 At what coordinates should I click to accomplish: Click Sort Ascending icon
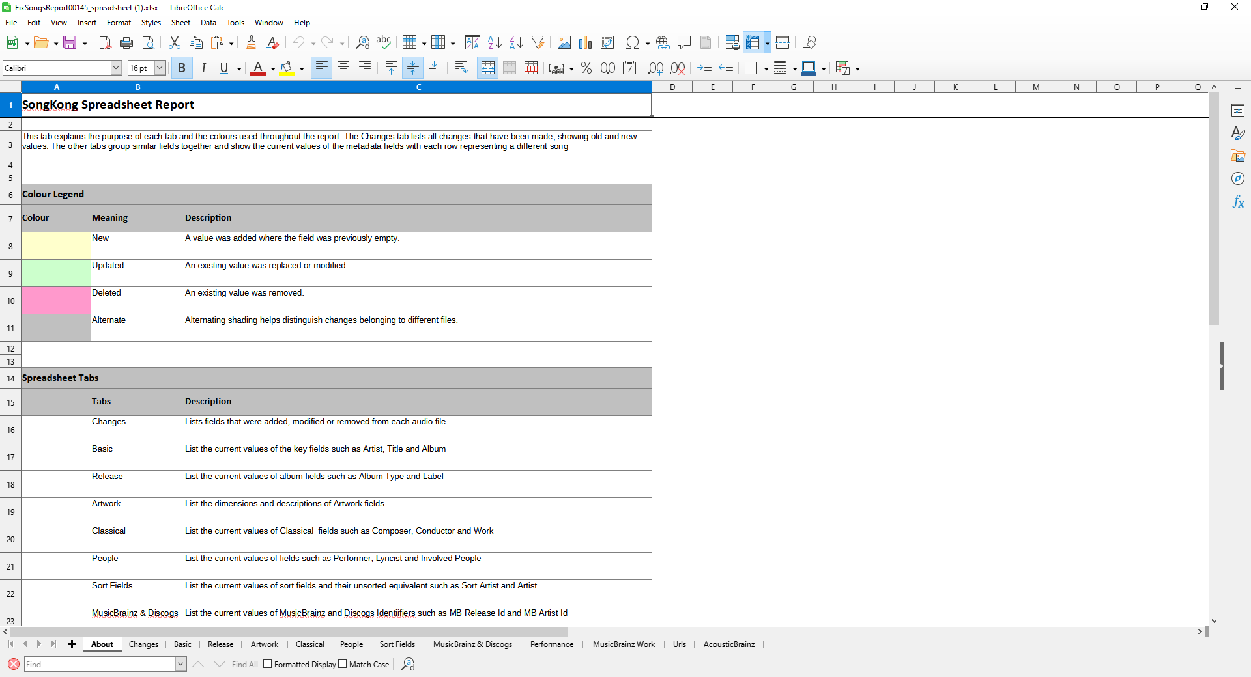pyautogui.click(x=495, y=43)
